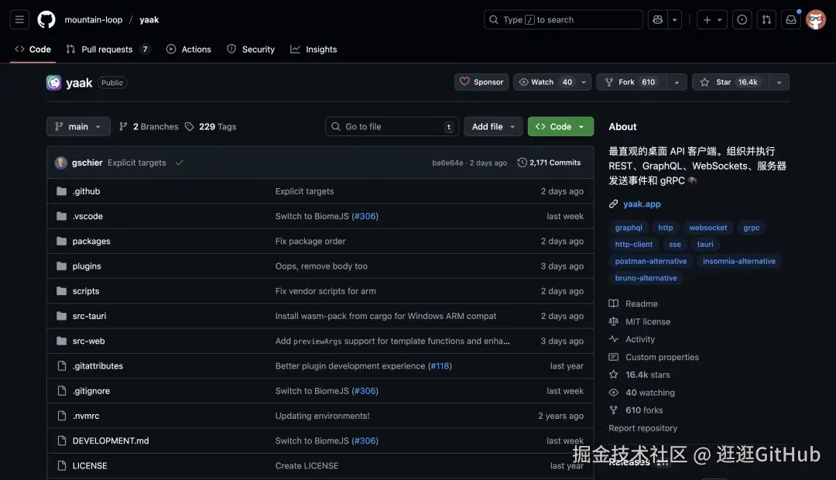Open the main branch selector
836x480 pixels.
coord(78,126)
